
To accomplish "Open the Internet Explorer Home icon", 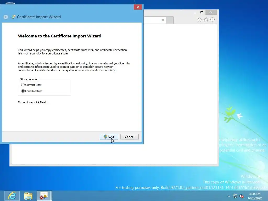I will (200, 19).
